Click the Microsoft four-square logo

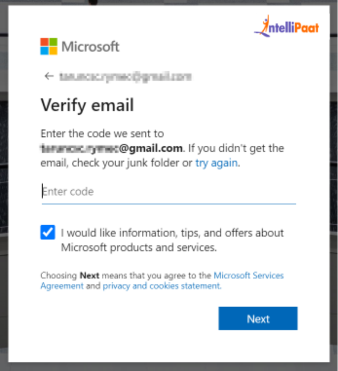pos(49,46)
